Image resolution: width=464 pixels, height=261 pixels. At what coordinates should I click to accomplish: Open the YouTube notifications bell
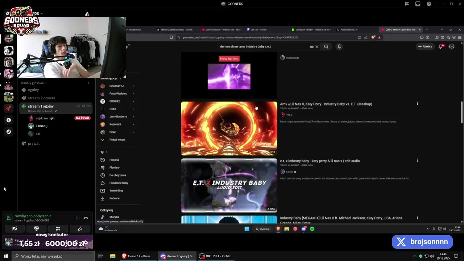coord(441,46)
